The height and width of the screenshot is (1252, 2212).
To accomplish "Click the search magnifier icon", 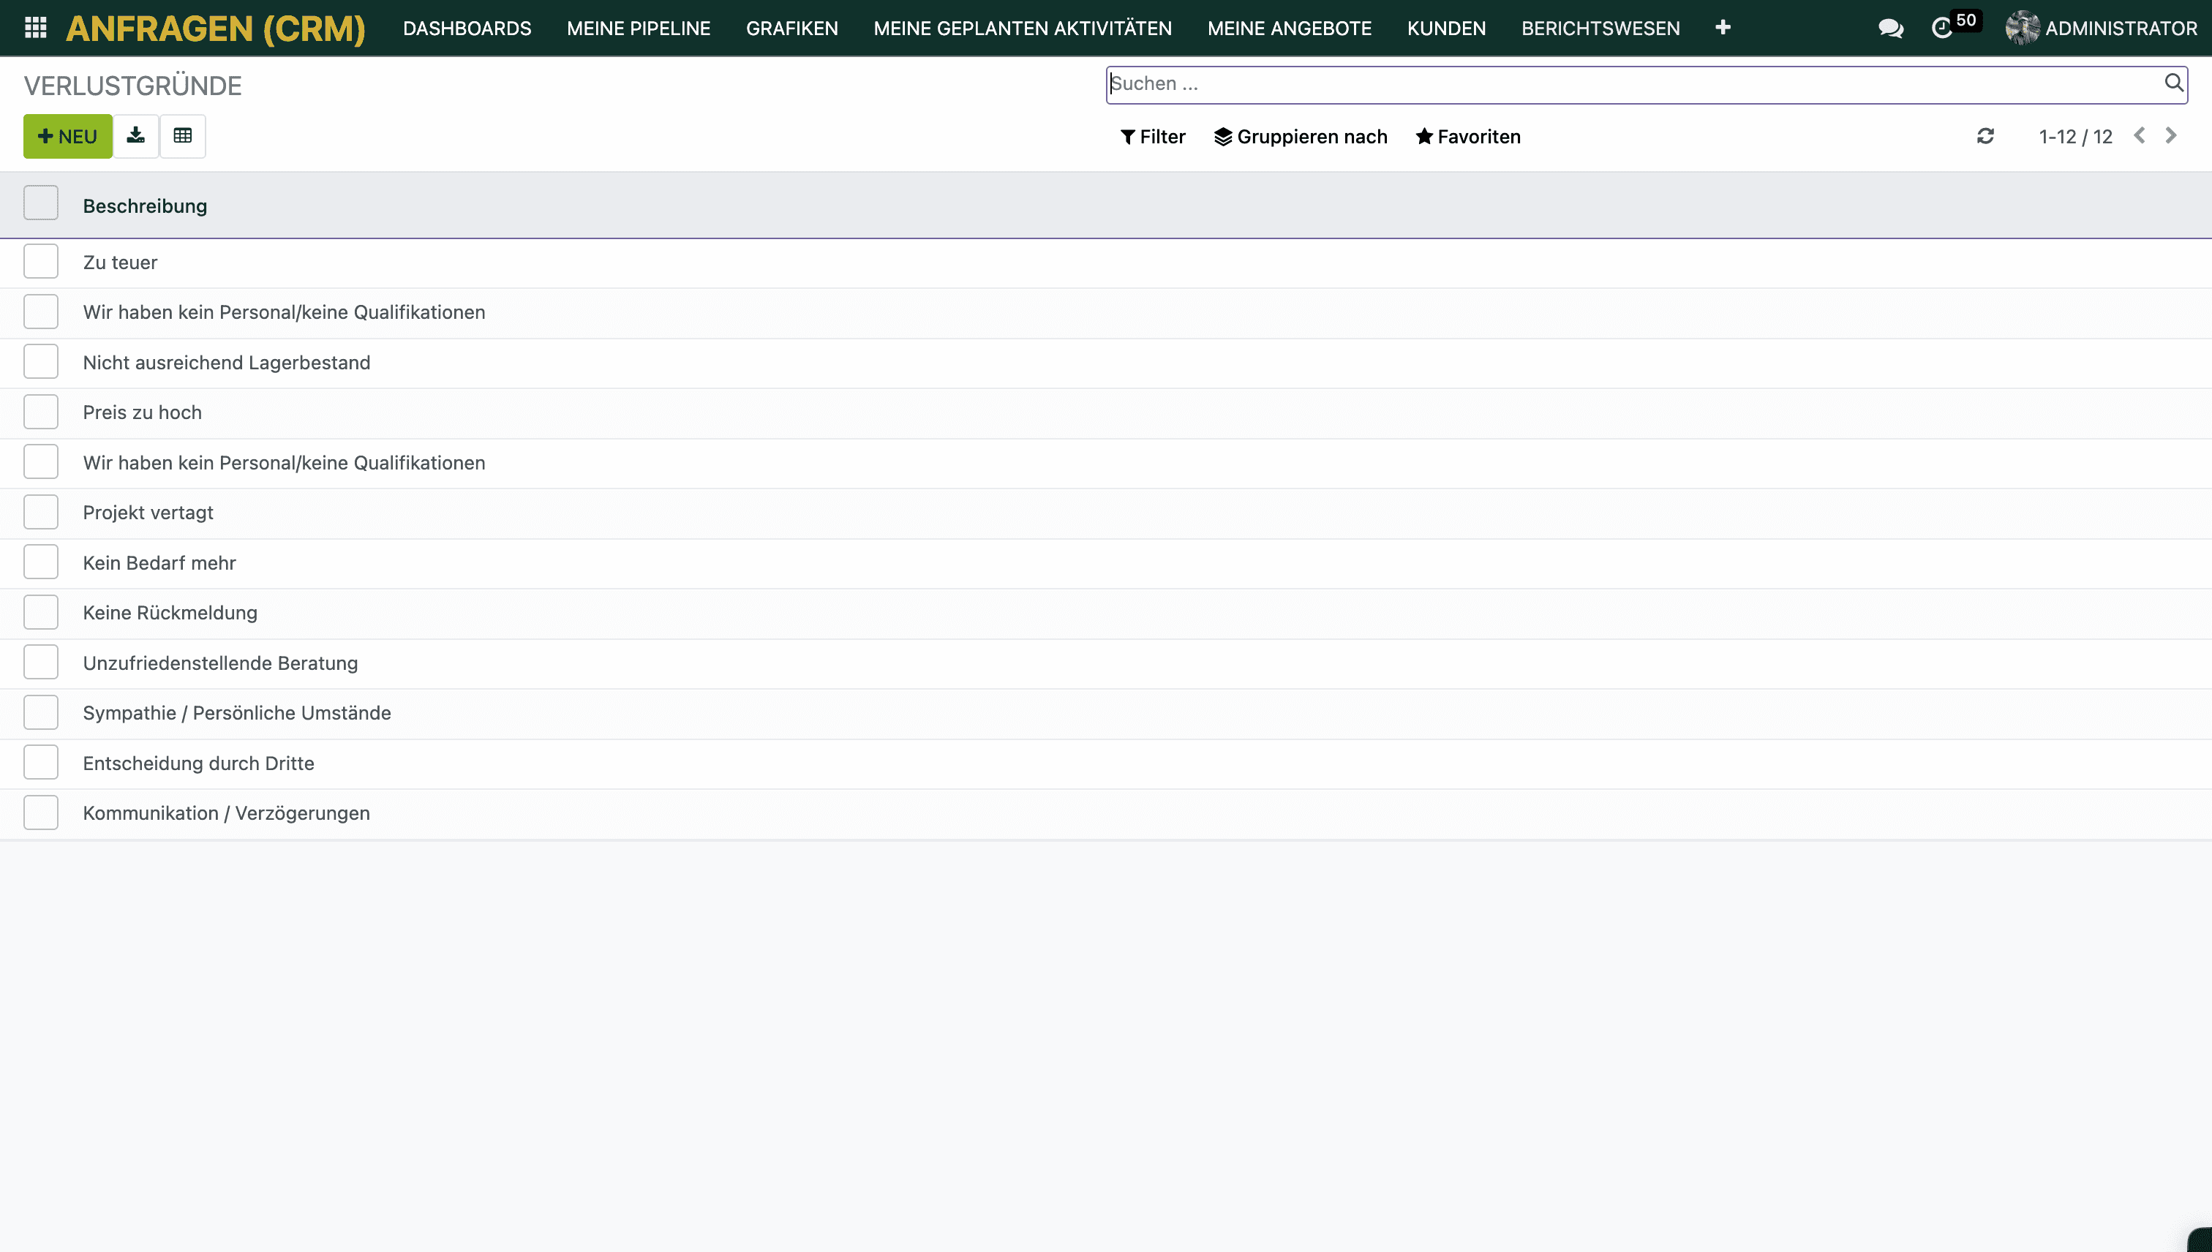I will coord(2173,83).
